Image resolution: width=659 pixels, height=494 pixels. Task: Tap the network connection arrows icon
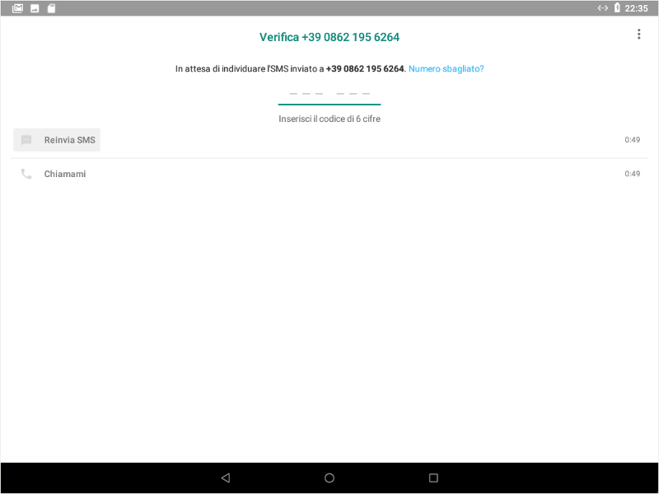602,8
